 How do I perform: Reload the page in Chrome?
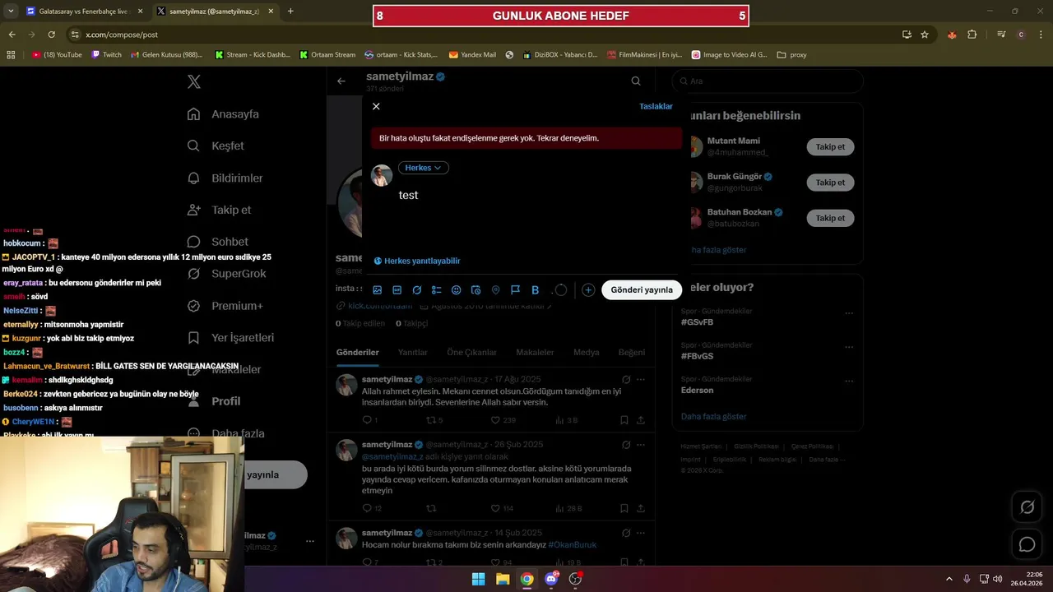(x=51, y=35)
